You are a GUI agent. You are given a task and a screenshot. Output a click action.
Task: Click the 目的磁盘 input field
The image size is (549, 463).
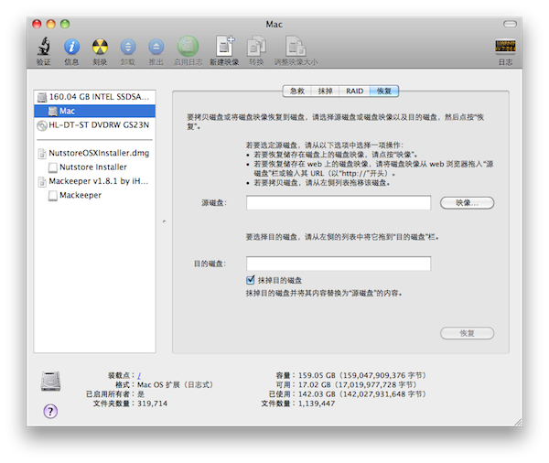[x=339, y=264]
